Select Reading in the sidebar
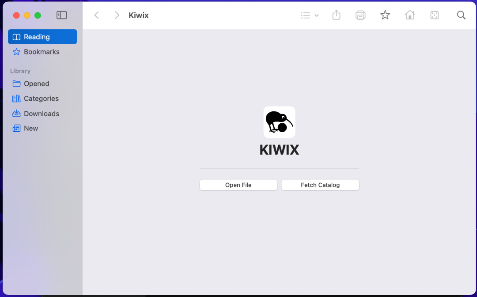Image resolution: width=477 pixels, height=297 pixels. [x=42, y=37]
